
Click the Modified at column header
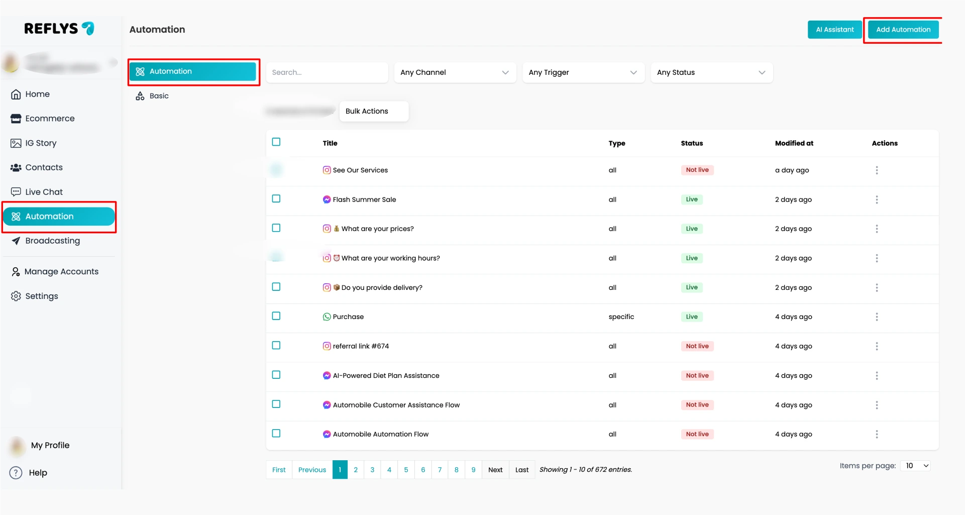coord(794,143)
